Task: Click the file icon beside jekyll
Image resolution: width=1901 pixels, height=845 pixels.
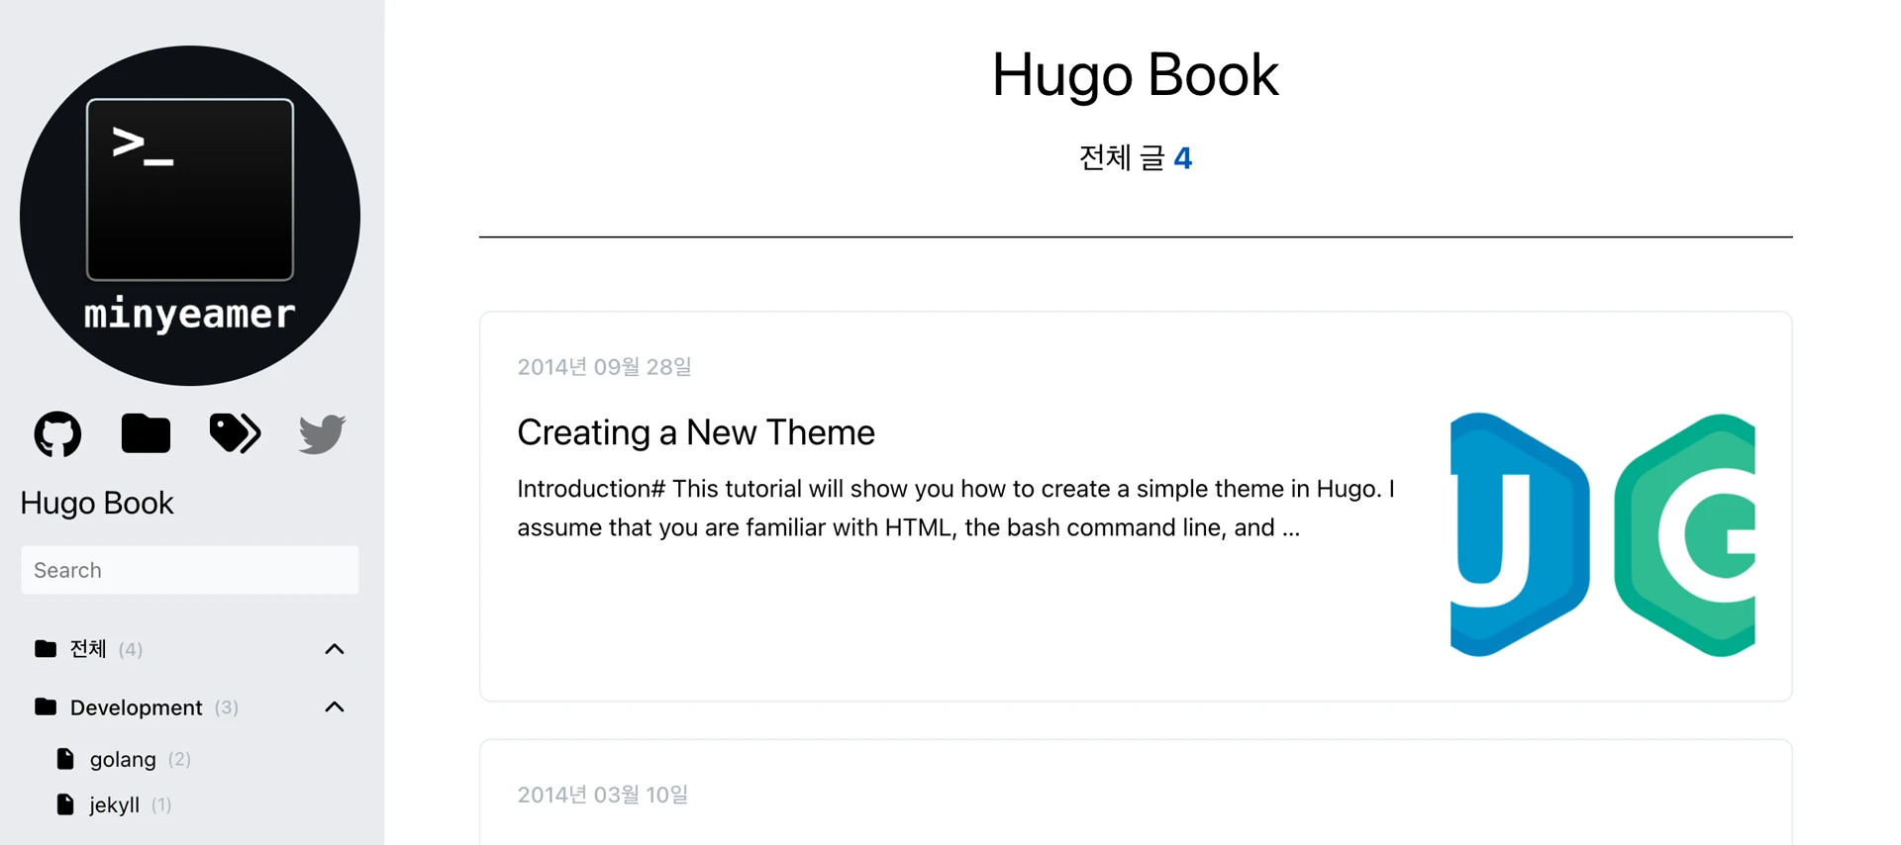Action: point(65,804)
